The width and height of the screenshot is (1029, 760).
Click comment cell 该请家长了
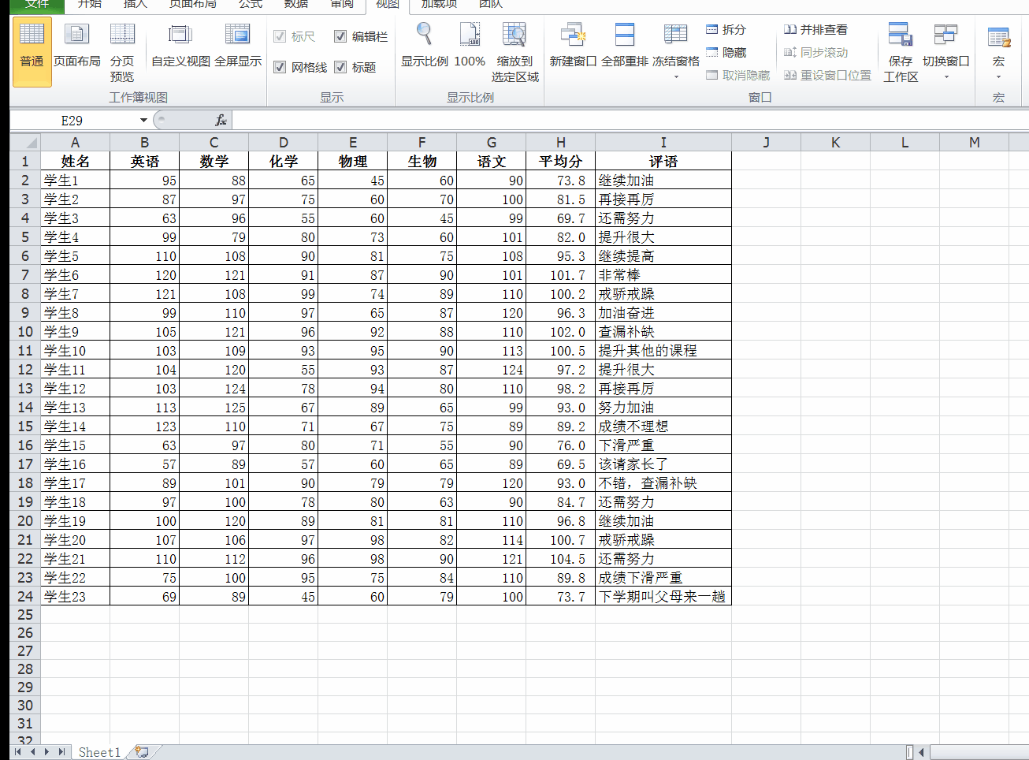click(663, 464)
